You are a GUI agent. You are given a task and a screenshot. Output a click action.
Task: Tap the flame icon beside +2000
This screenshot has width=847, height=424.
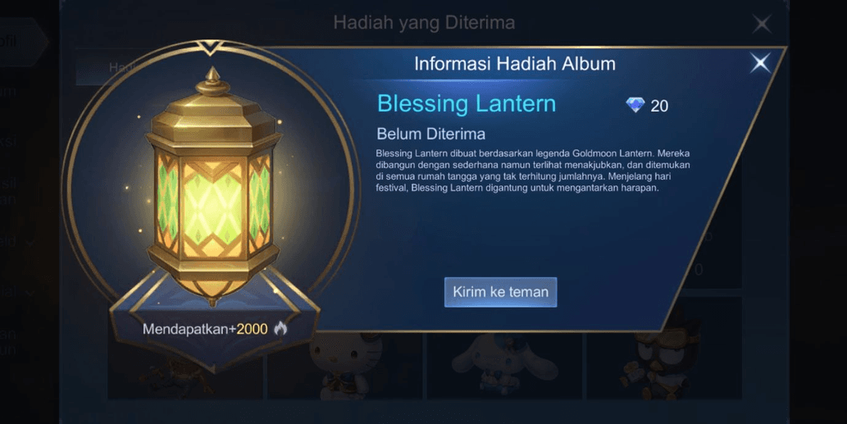[x=280, y=328]
